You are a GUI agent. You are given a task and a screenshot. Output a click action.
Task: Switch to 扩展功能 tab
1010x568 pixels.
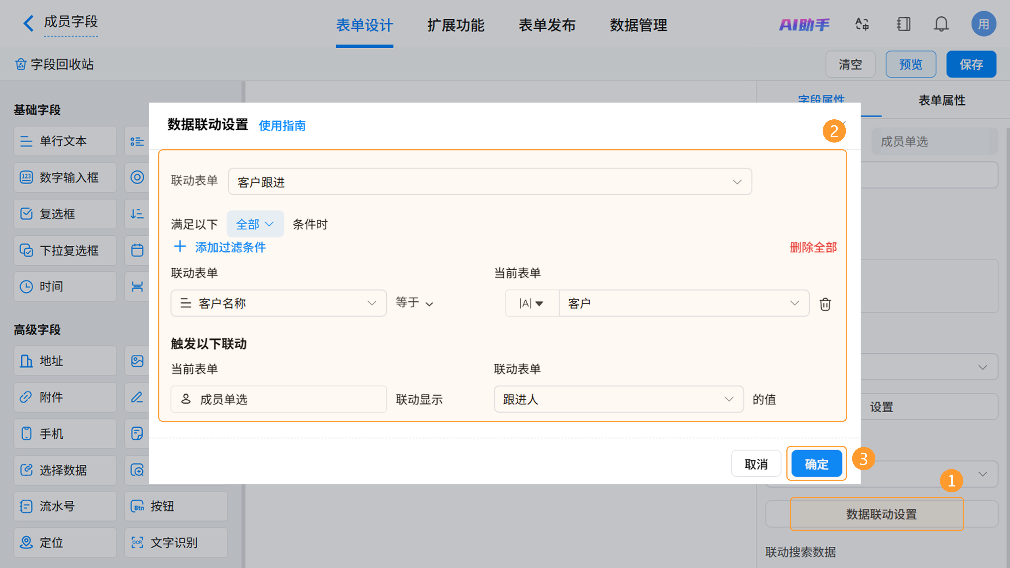click(x=456, y=25)
